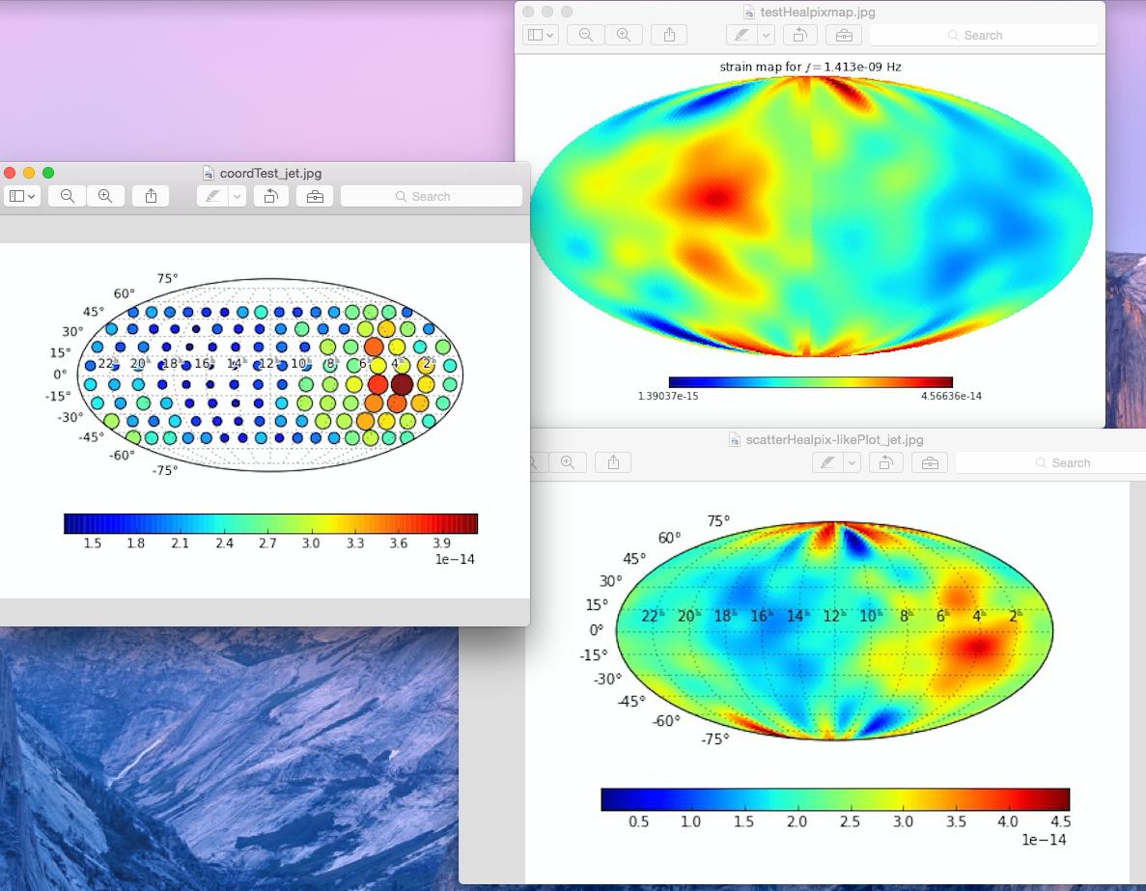Image resolution: width=1146 pixels, height=891 pixels.
Task: Expand the markup pencil dropdown in the scatterHealpix toolbar
Action: tap(851, 462)
